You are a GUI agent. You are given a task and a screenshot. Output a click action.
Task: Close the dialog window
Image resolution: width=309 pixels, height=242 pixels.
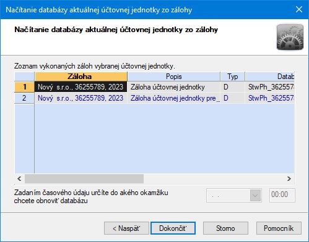pos(299,9)
